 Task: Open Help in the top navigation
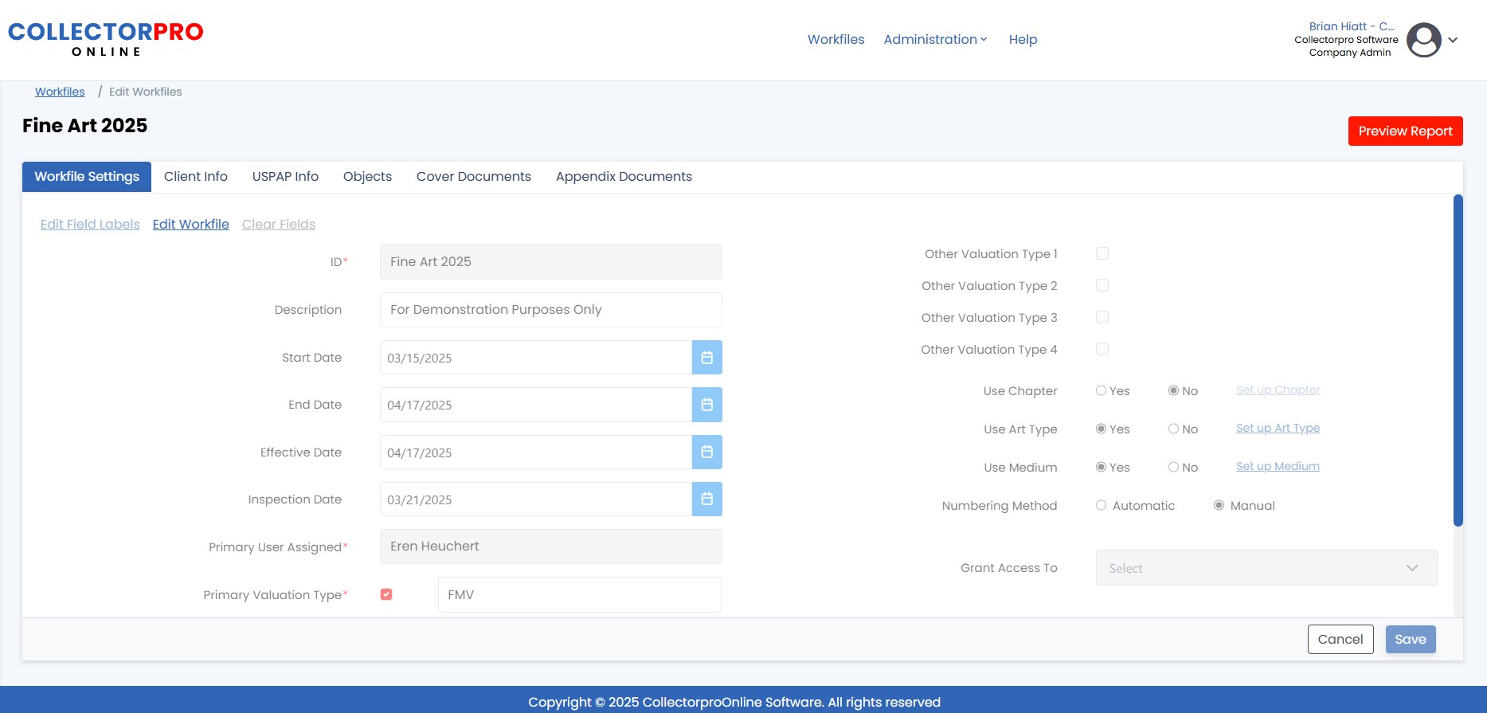click(x=1023, y=39)
